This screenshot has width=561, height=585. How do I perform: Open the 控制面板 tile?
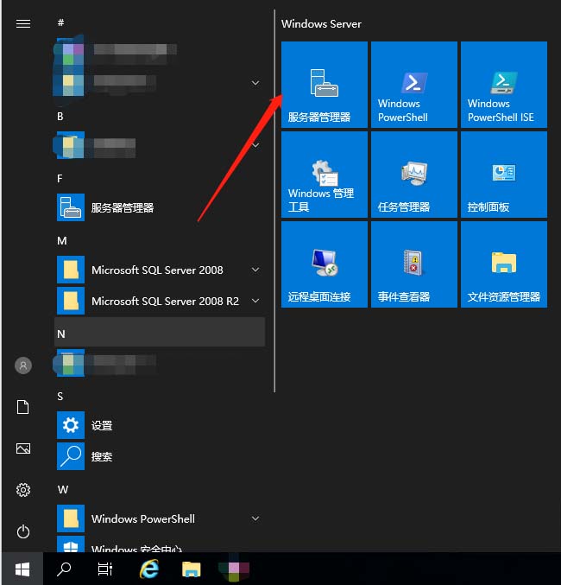(x=504, y=175)
